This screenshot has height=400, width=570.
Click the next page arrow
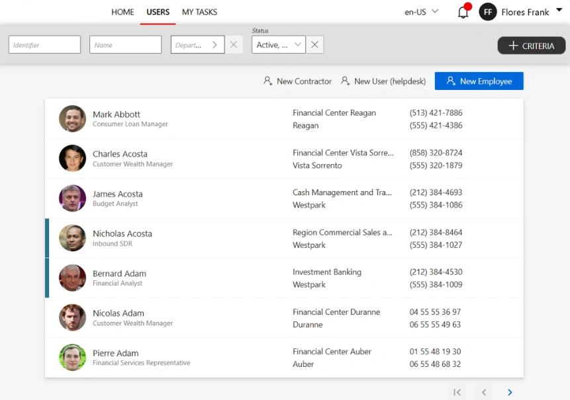[509, 391]
